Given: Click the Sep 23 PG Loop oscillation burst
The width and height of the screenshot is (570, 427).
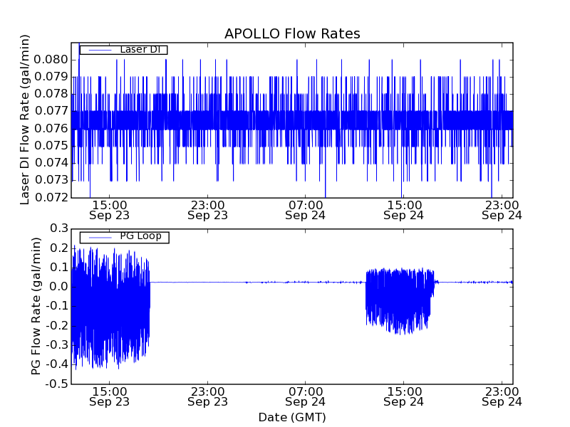Looking at the screenshot, I should [111, 308].
